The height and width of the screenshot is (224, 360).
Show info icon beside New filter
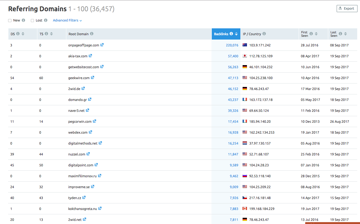pos(23,20)
